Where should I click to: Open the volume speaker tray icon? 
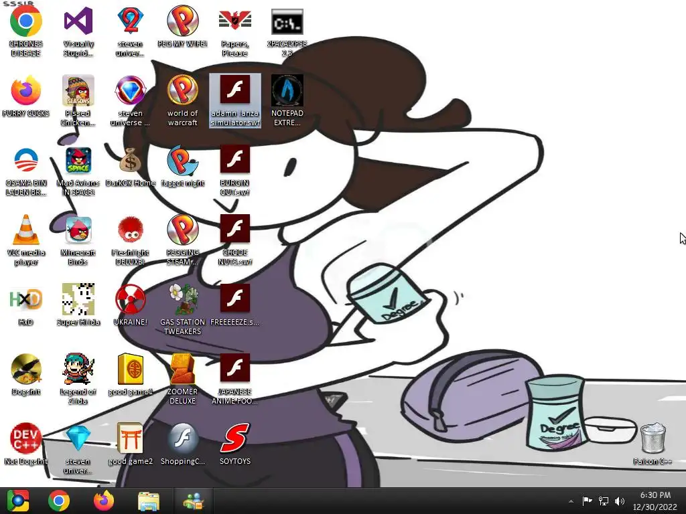click(x=620, y=501)
